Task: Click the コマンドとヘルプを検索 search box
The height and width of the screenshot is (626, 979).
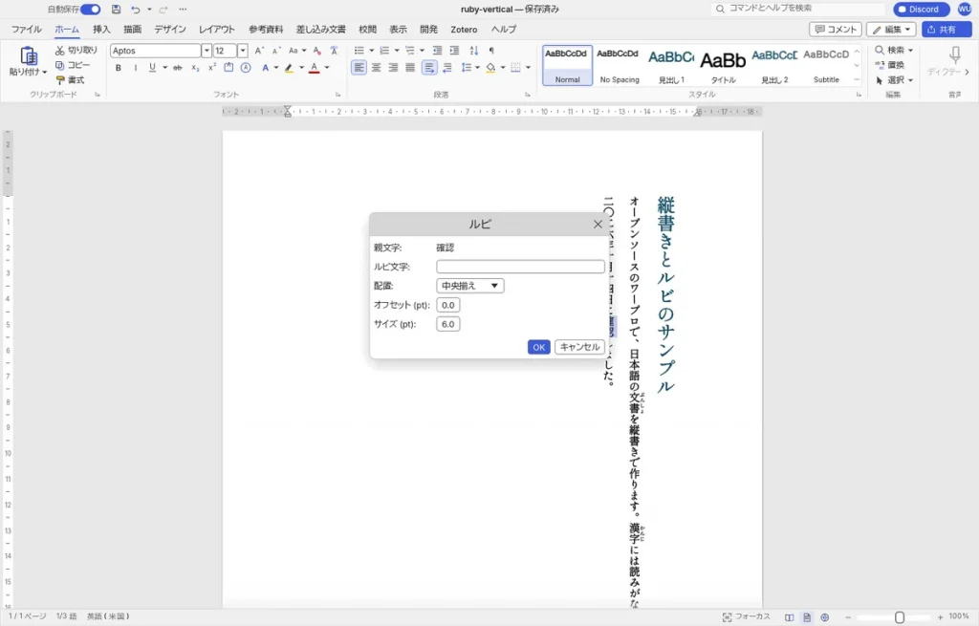Action: (x=798, y=9)
